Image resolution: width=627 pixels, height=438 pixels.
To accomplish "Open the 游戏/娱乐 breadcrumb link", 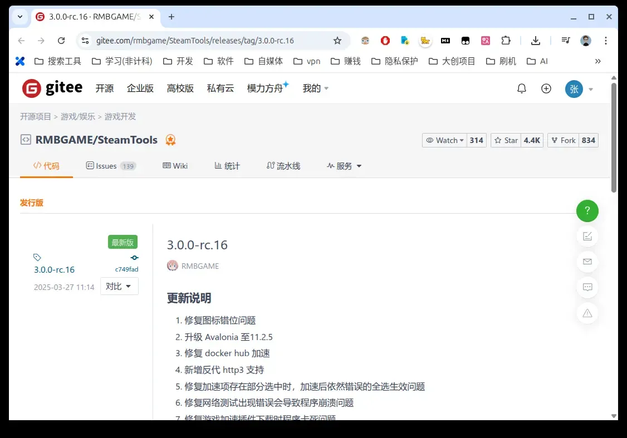I will (77, 116).
